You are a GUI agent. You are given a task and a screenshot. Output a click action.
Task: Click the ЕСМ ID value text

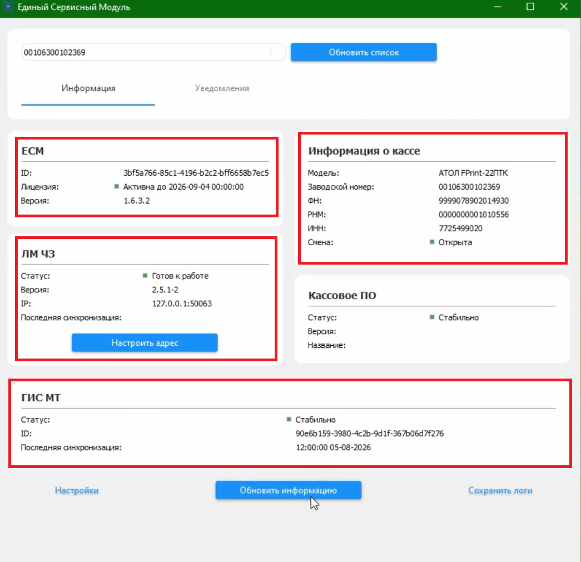pos(196,173)
